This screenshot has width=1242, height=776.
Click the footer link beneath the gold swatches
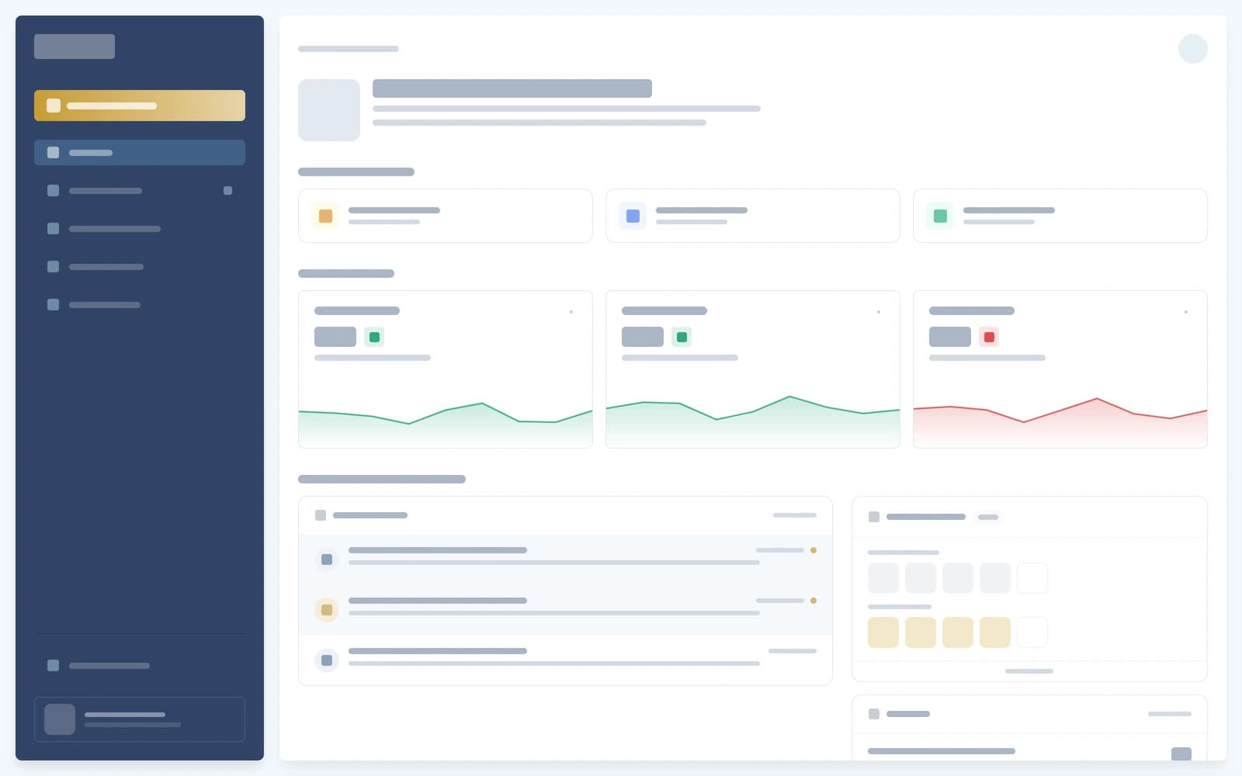(x=1029, y=671)
